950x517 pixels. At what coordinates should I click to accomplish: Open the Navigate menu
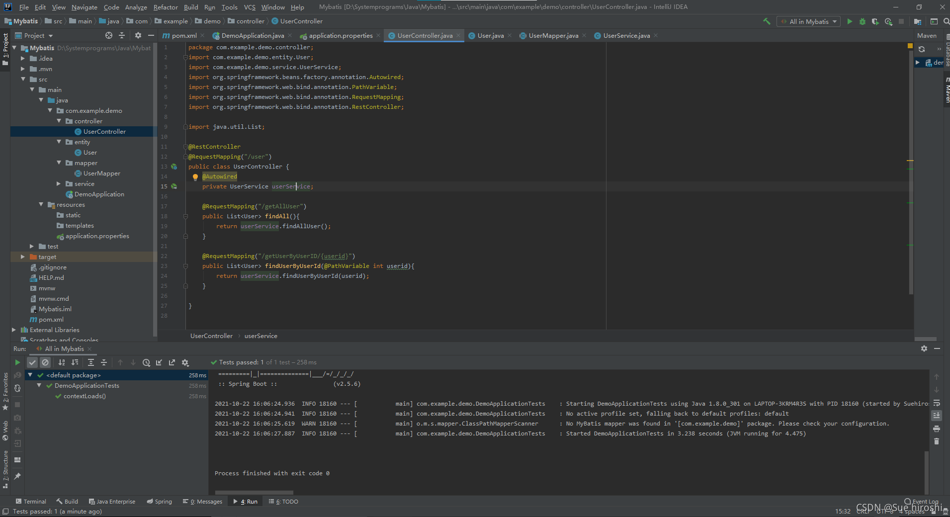(x=84, y=7)
